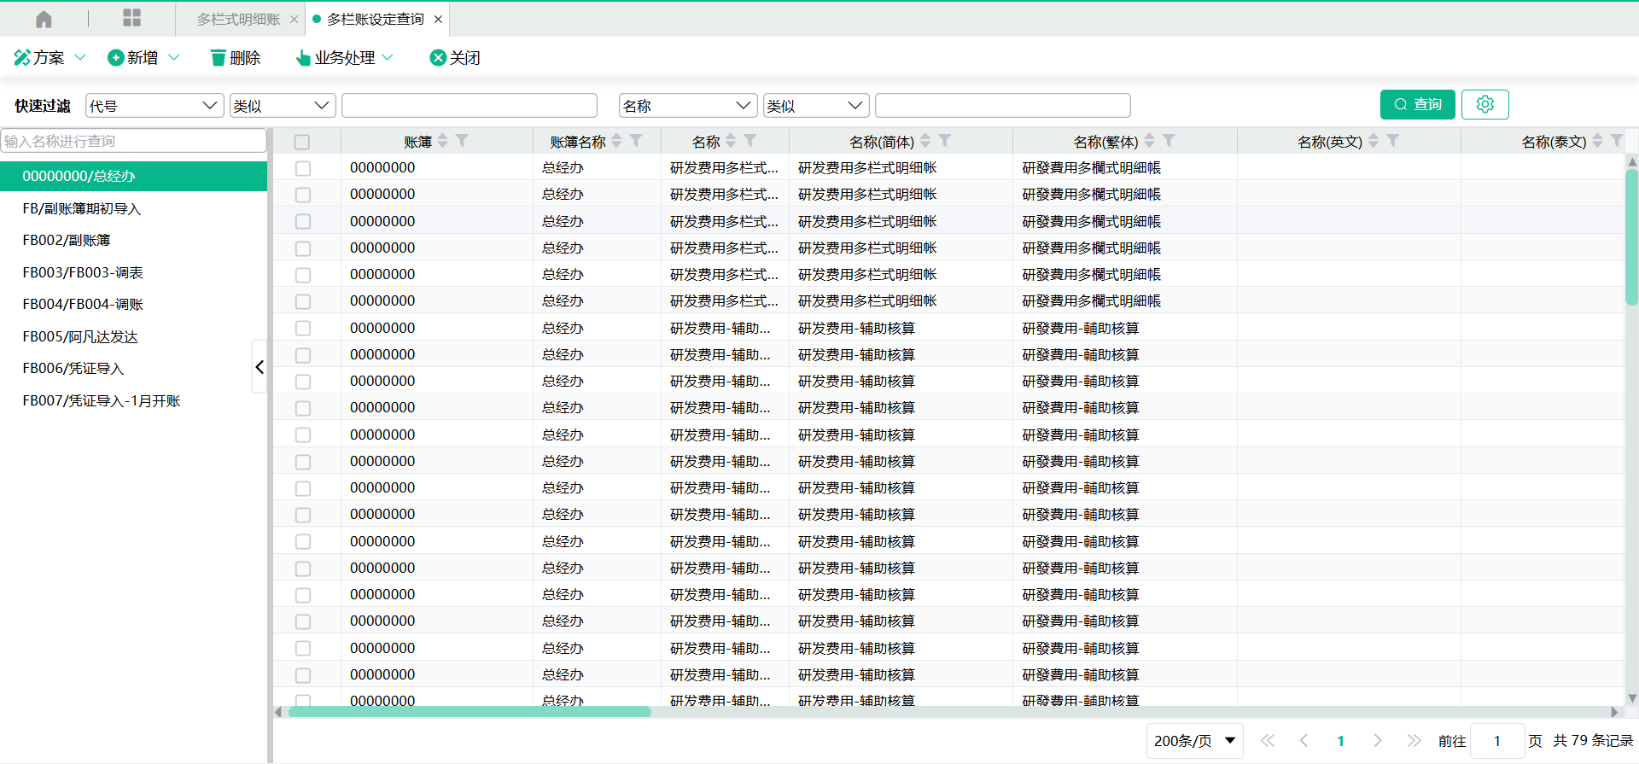Click the 新增 button
Screen dimensions: 1639x764
(x=134, y=57)
